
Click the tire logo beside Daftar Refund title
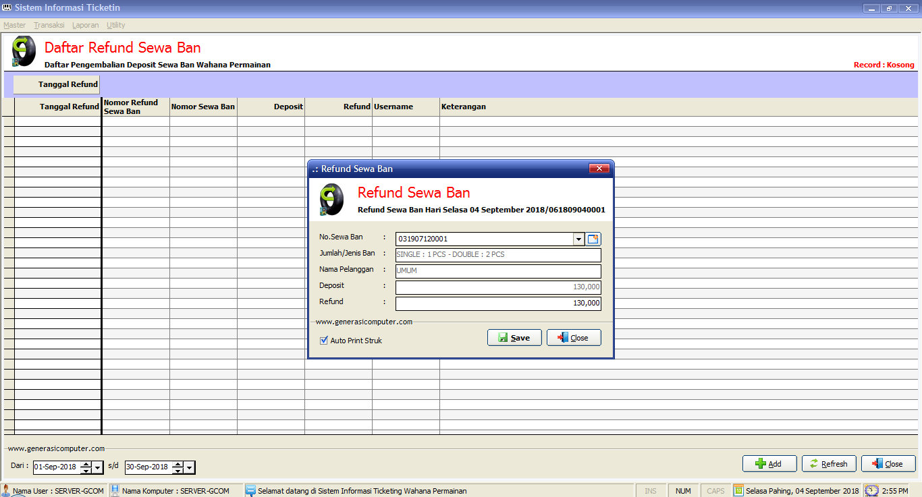point(24,52)
